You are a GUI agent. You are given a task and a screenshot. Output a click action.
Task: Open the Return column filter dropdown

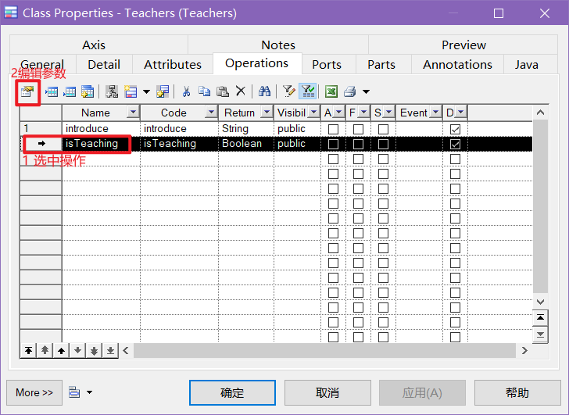click(x=266, y=113)
